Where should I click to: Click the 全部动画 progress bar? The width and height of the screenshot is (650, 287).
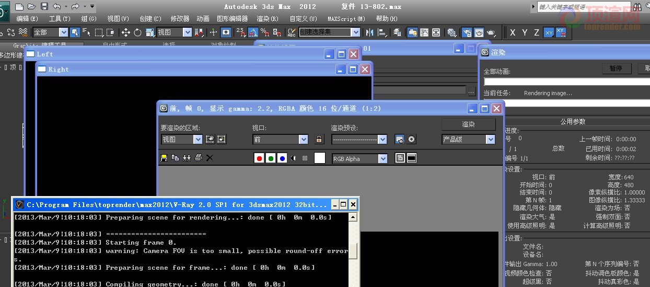click(x=567, y=82)
